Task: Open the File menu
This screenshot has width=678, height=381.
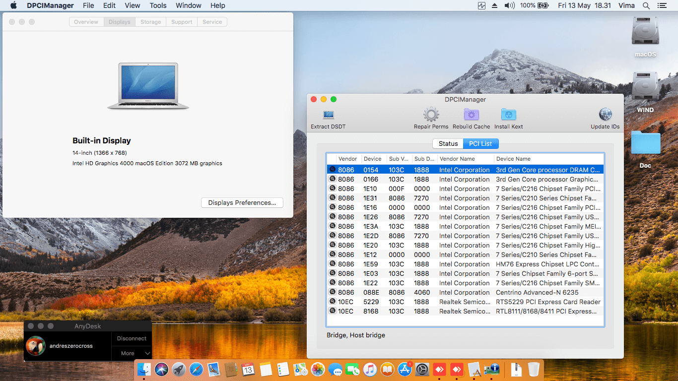Action: point(88,5)
